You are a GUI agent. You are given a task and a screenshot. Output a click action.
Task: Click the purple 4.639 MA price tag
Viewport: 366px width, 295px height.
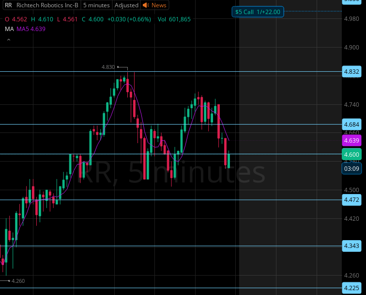pyautogui.click(x=351, y=140)
